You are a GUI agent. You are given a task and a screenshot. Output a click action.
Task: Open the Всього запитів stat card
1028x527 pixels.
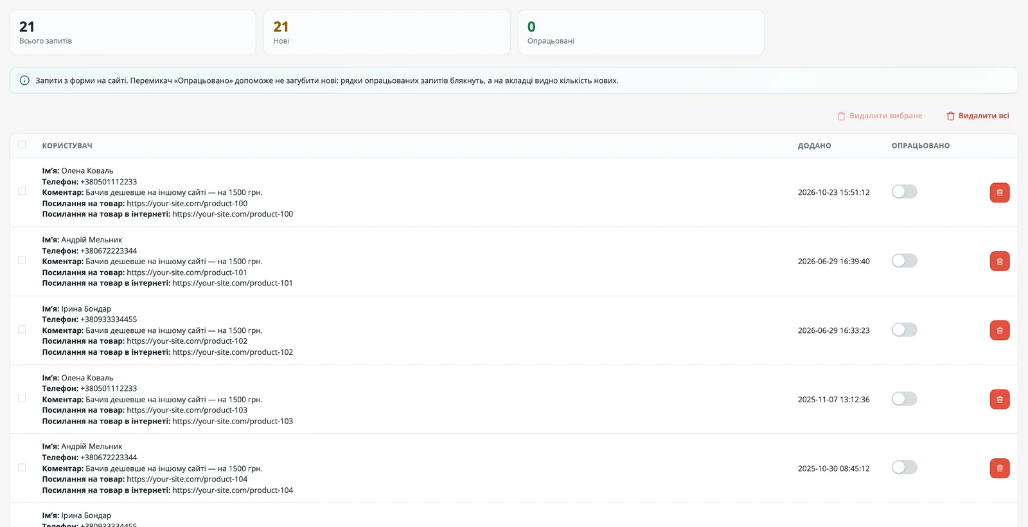click(133, 32)
